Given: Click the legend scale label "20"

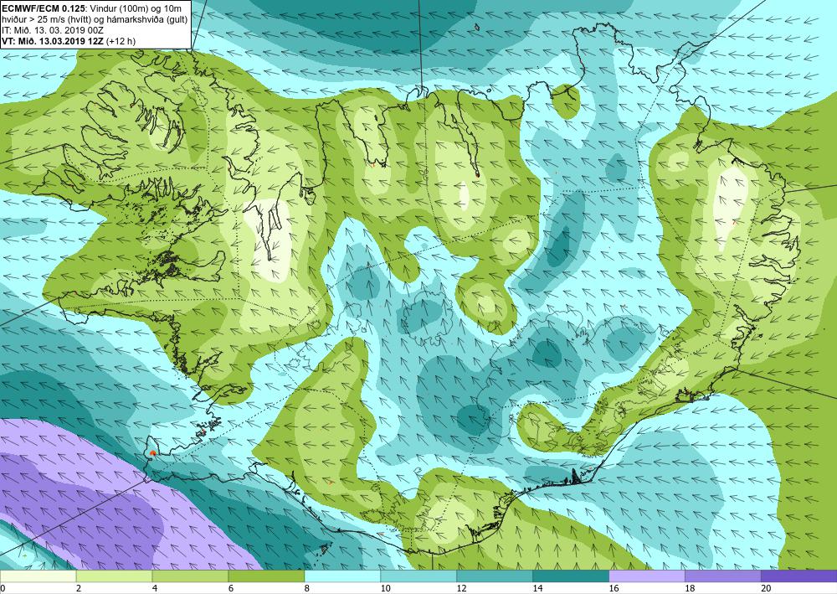Looking at the screenshot, I should [x=766, y=588].
